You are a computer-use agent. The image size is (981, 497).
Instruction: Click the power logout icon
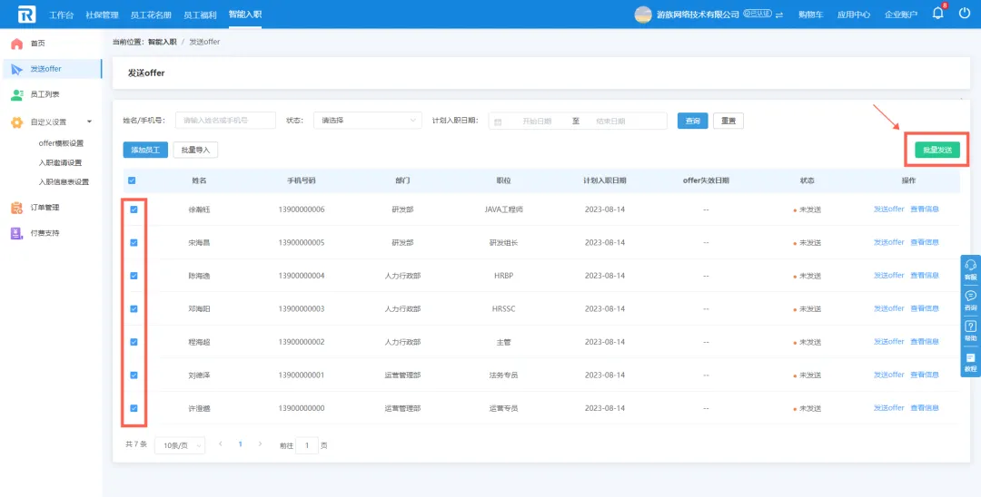(964, 13)
